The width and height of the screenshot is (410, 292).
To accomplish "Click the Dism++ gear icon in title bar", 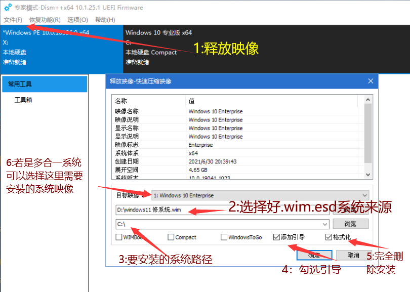I will tap(7, 7).
